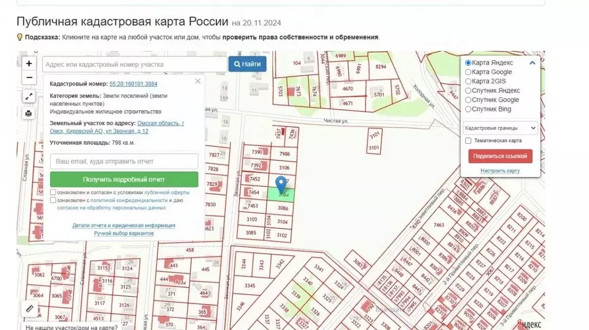The width and height of the screenshot is (589, 330).
Task: Switch to Спутник Яндекс layer
Action: point(468,90)
